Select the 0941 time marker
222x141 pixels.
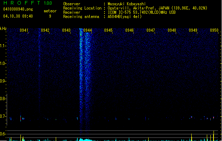coord(24,30)
